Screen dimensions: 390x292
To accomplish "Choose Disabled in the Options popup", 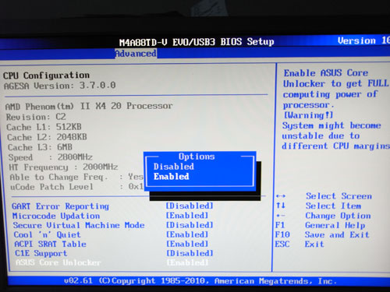I will (x=174, y=167).
